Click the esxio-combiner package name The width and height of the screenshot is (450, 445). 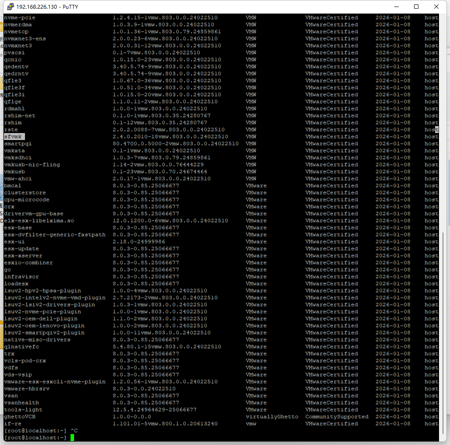28,263
